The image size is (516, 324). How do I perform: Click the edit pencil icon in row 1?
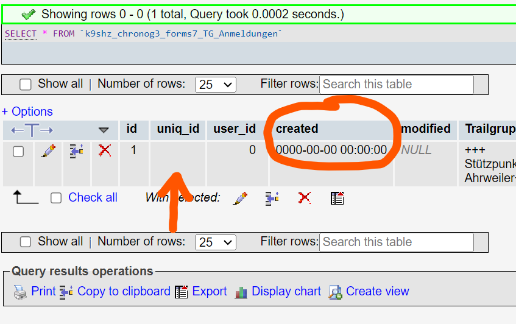click(x=48, y=150)
